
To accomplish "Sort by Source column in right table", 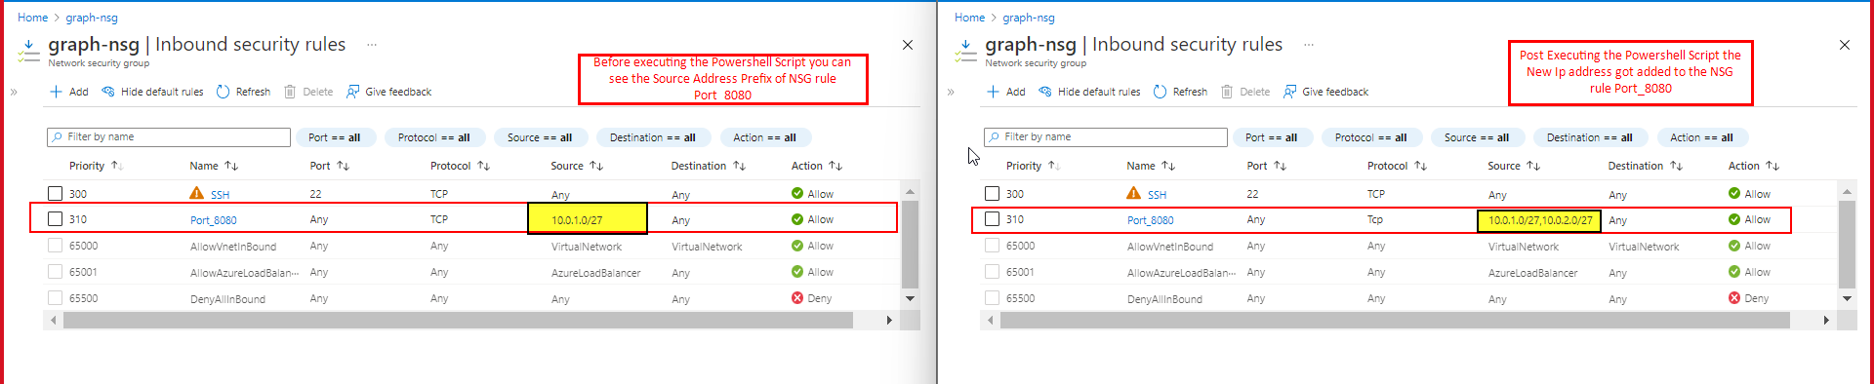I will click(1514, 166).
